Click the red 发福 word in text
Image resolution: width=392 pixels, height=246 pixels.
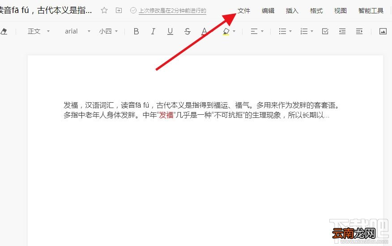pyautogui.click(x=166, y=115)
